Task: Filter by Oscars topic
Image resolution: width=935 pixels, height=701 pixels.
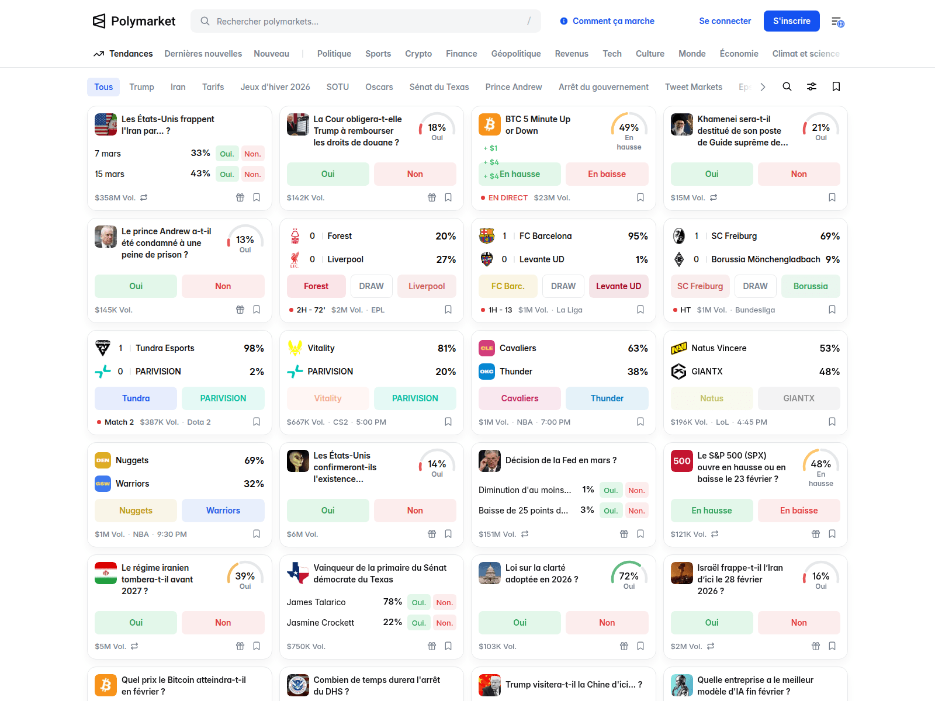Action: point(379,87)
